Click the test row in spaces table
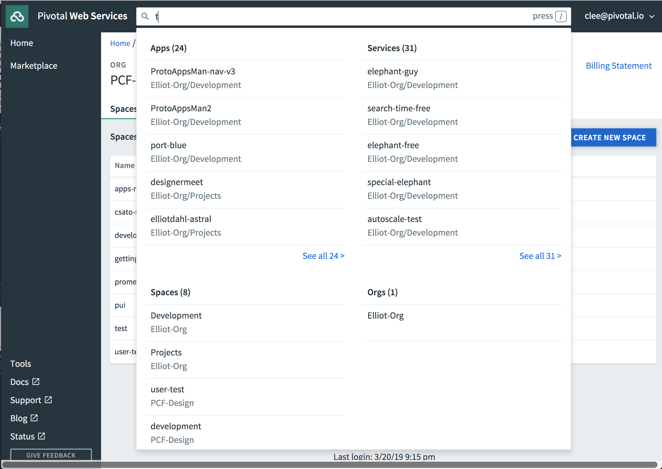Image resolution: width=662 pixels, height=469 pixels. point(123,329)
